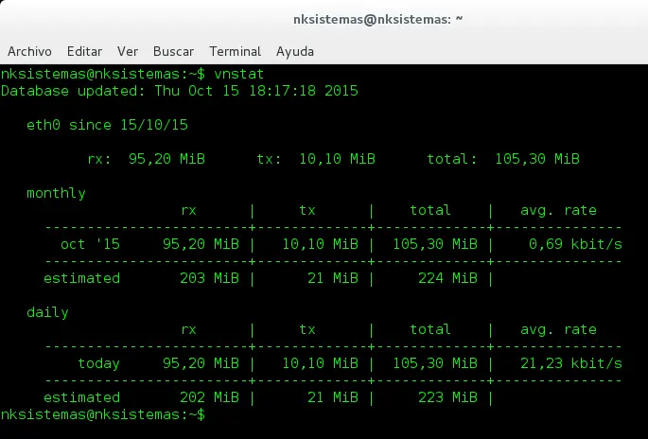
Task: Click the oct '15 row label
Action: tap(90, 244)
